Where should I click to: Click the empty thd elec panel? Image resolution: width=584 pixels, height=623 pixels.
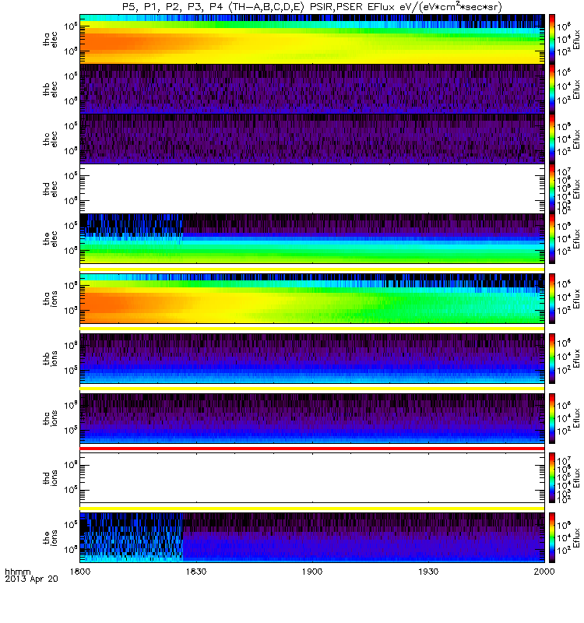[312, 188]
